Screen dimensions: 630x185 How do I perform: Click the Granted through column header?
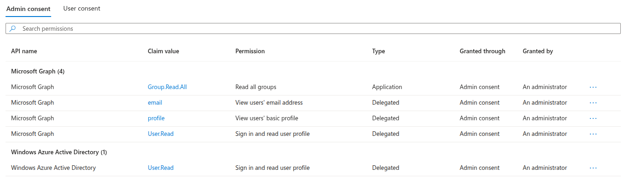point(482,51)
